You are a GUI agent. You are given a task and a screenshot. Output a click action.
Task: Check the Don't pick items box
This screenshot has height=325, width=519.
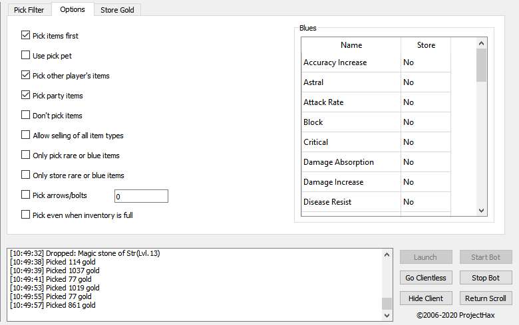[26, 116]
